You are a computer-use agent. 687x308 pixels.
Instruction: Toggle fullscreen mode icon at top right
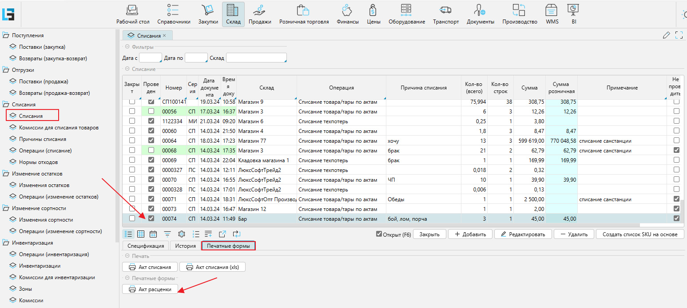pos(679,35)
